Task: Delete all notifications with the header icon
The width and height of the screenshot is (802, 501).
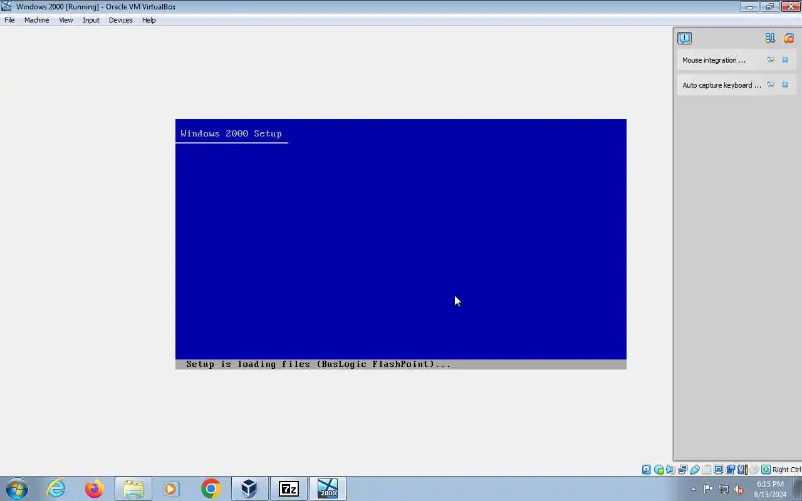Action: 789,38
